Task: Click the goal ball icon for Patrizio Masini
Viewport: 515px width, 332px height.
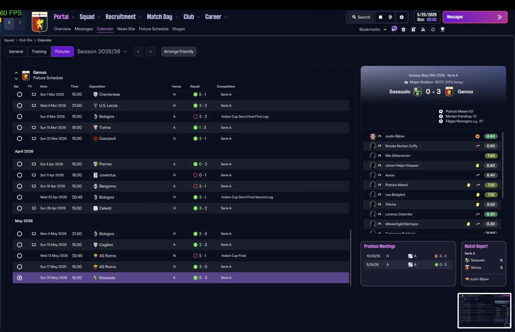Action: click(x=441, y=111)
